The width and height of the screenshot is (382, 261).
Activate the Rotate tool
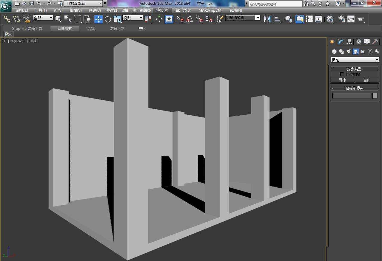point(108,19)
